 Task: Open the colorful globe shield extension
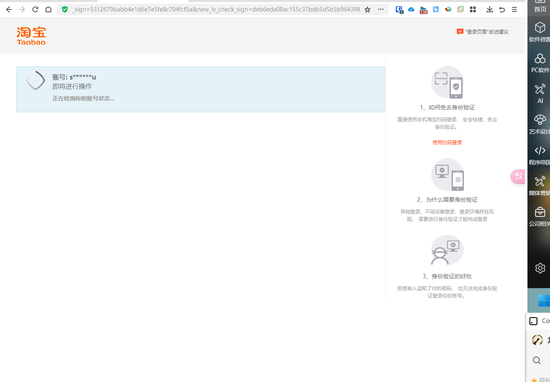point(448,9)
